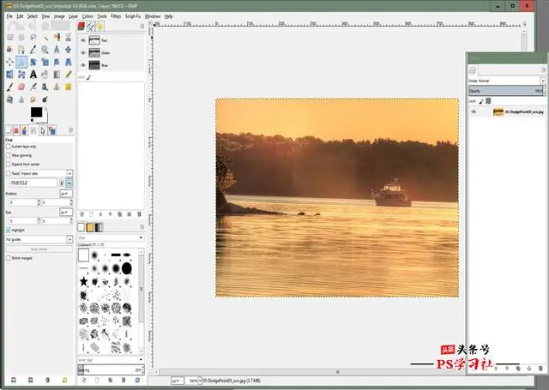Open the No guides dropdown

pos(39,239)
